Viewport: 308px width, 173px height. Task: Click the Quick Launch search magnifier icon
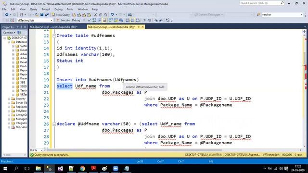coord(282,3)
